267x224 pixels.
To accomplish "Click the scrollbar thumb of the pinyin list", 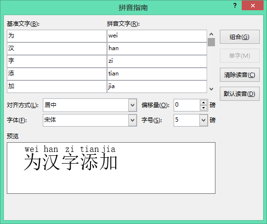I will click(212, 42).
